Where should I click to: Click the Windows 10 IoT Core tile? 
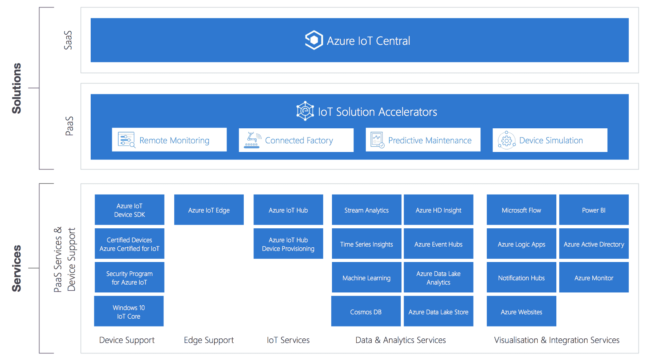coord(129,311)
